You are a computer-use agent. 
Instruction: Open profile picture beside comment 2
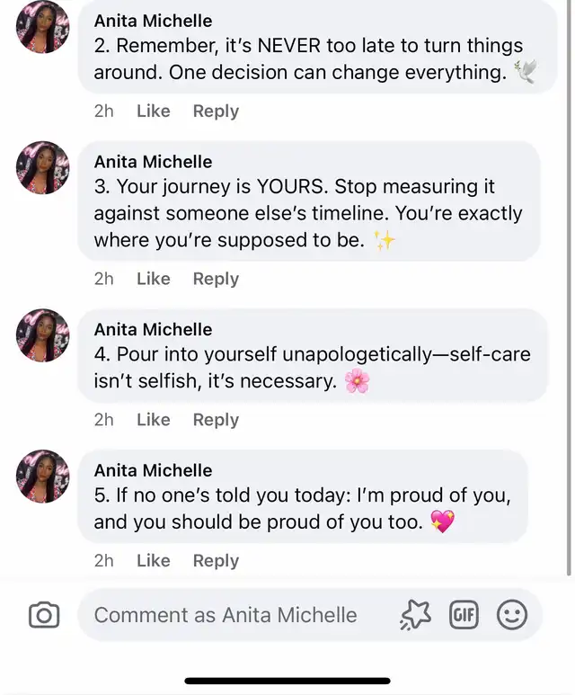42,27
